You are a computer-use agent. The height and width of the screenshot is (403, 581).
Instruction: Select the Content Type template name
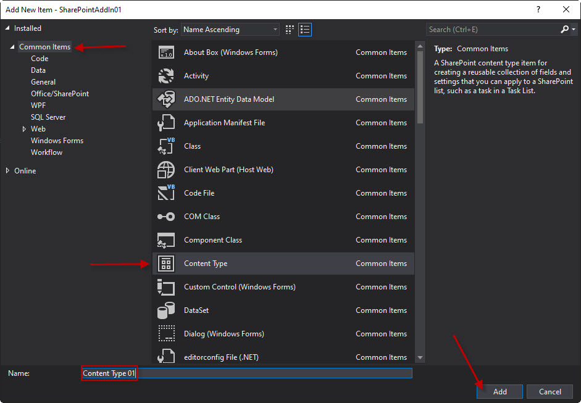pyautogui.click(x=206, y=264)
